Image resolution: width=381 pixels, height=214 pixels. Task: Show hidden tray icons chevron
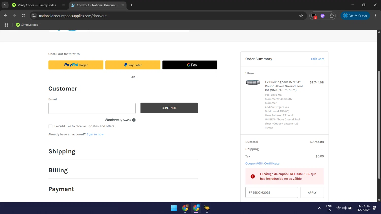tap(320, 208)
